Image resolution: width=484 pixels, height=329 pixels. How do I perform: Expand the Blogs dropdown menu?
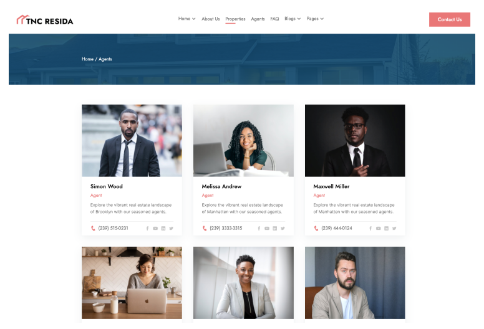[293, 19]
